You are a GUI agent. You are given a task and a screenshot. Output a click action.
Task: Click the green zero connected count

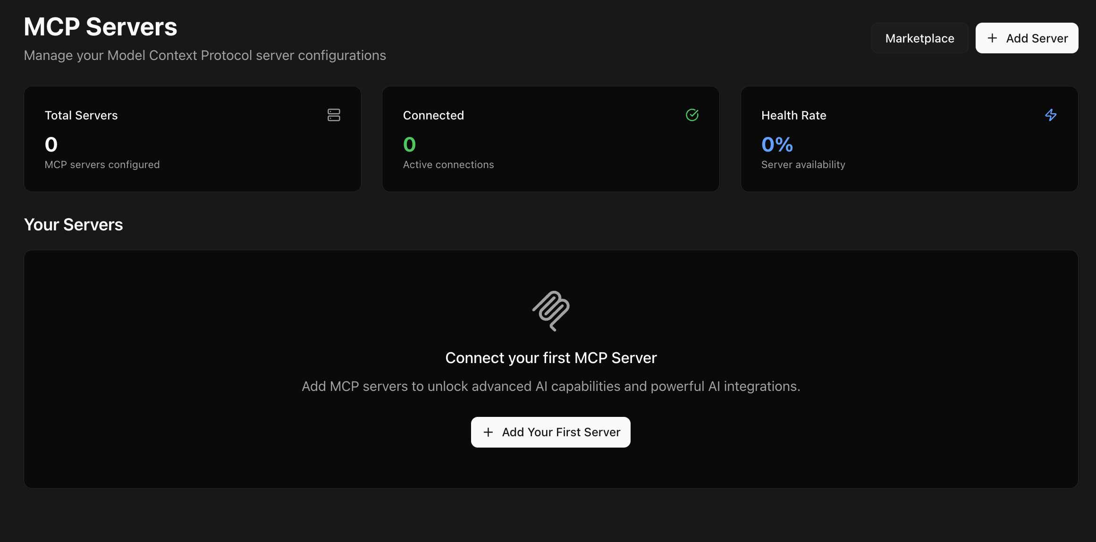(x=409, y=144)
